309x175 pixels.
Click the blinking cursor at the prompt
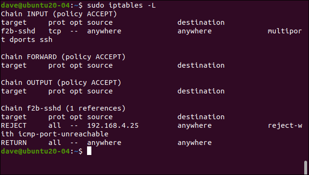coord(89,151)
